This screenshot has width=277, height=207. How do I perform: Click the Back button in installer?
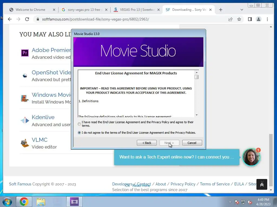point(147,143)
